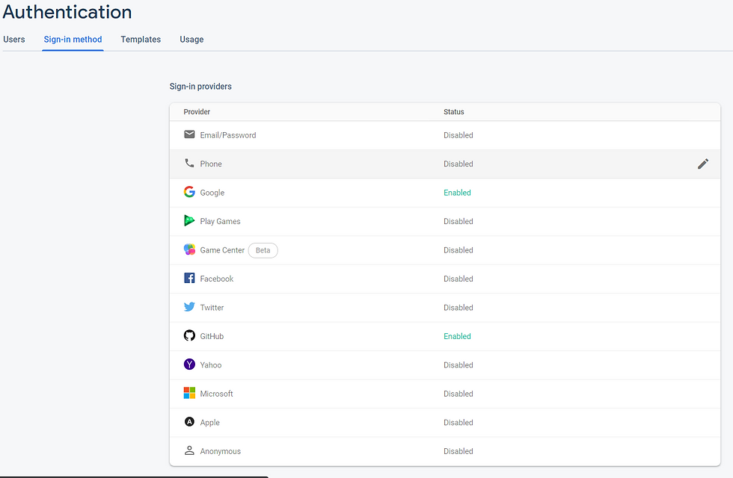Click the Play Games icon
The width and height of the screenshot is (733, 478).
(x=189, y=220)
